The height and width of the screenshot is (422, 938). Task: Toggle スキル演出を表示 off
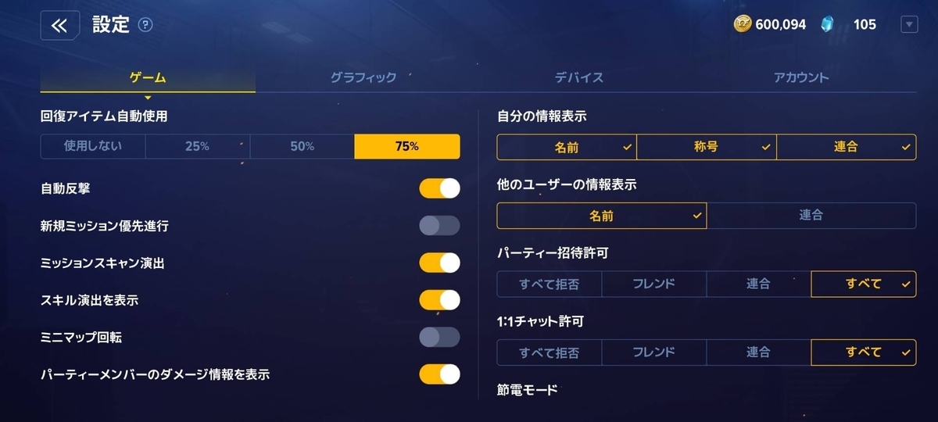[439, 300]
